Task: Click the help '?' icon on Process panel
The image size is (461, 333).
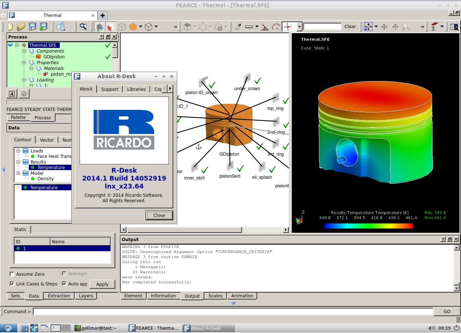Action: point(101,37)
